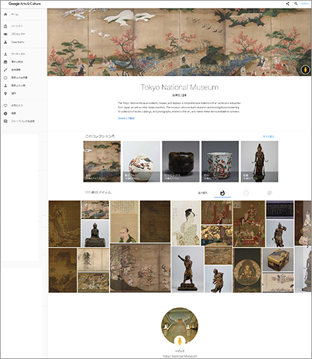Sort items by time with the clock tab
This screenshot has width=312, height=359.
246,193
